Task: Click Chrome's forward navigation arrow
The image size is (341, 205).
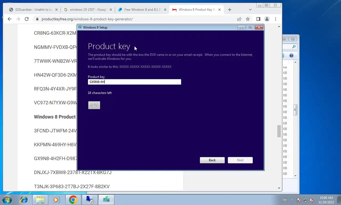Action: (18, 19)
